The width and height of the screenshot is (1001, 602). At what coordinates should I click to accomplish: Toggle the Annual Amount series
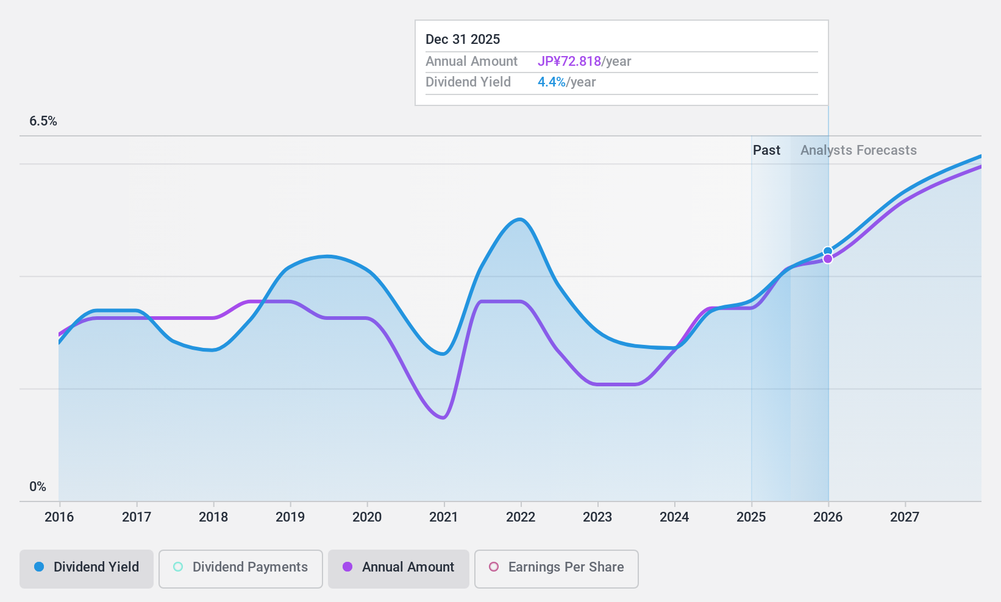(399, 569)
